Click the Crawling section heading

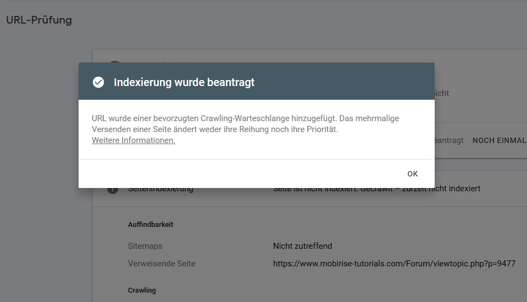point(142,290)
